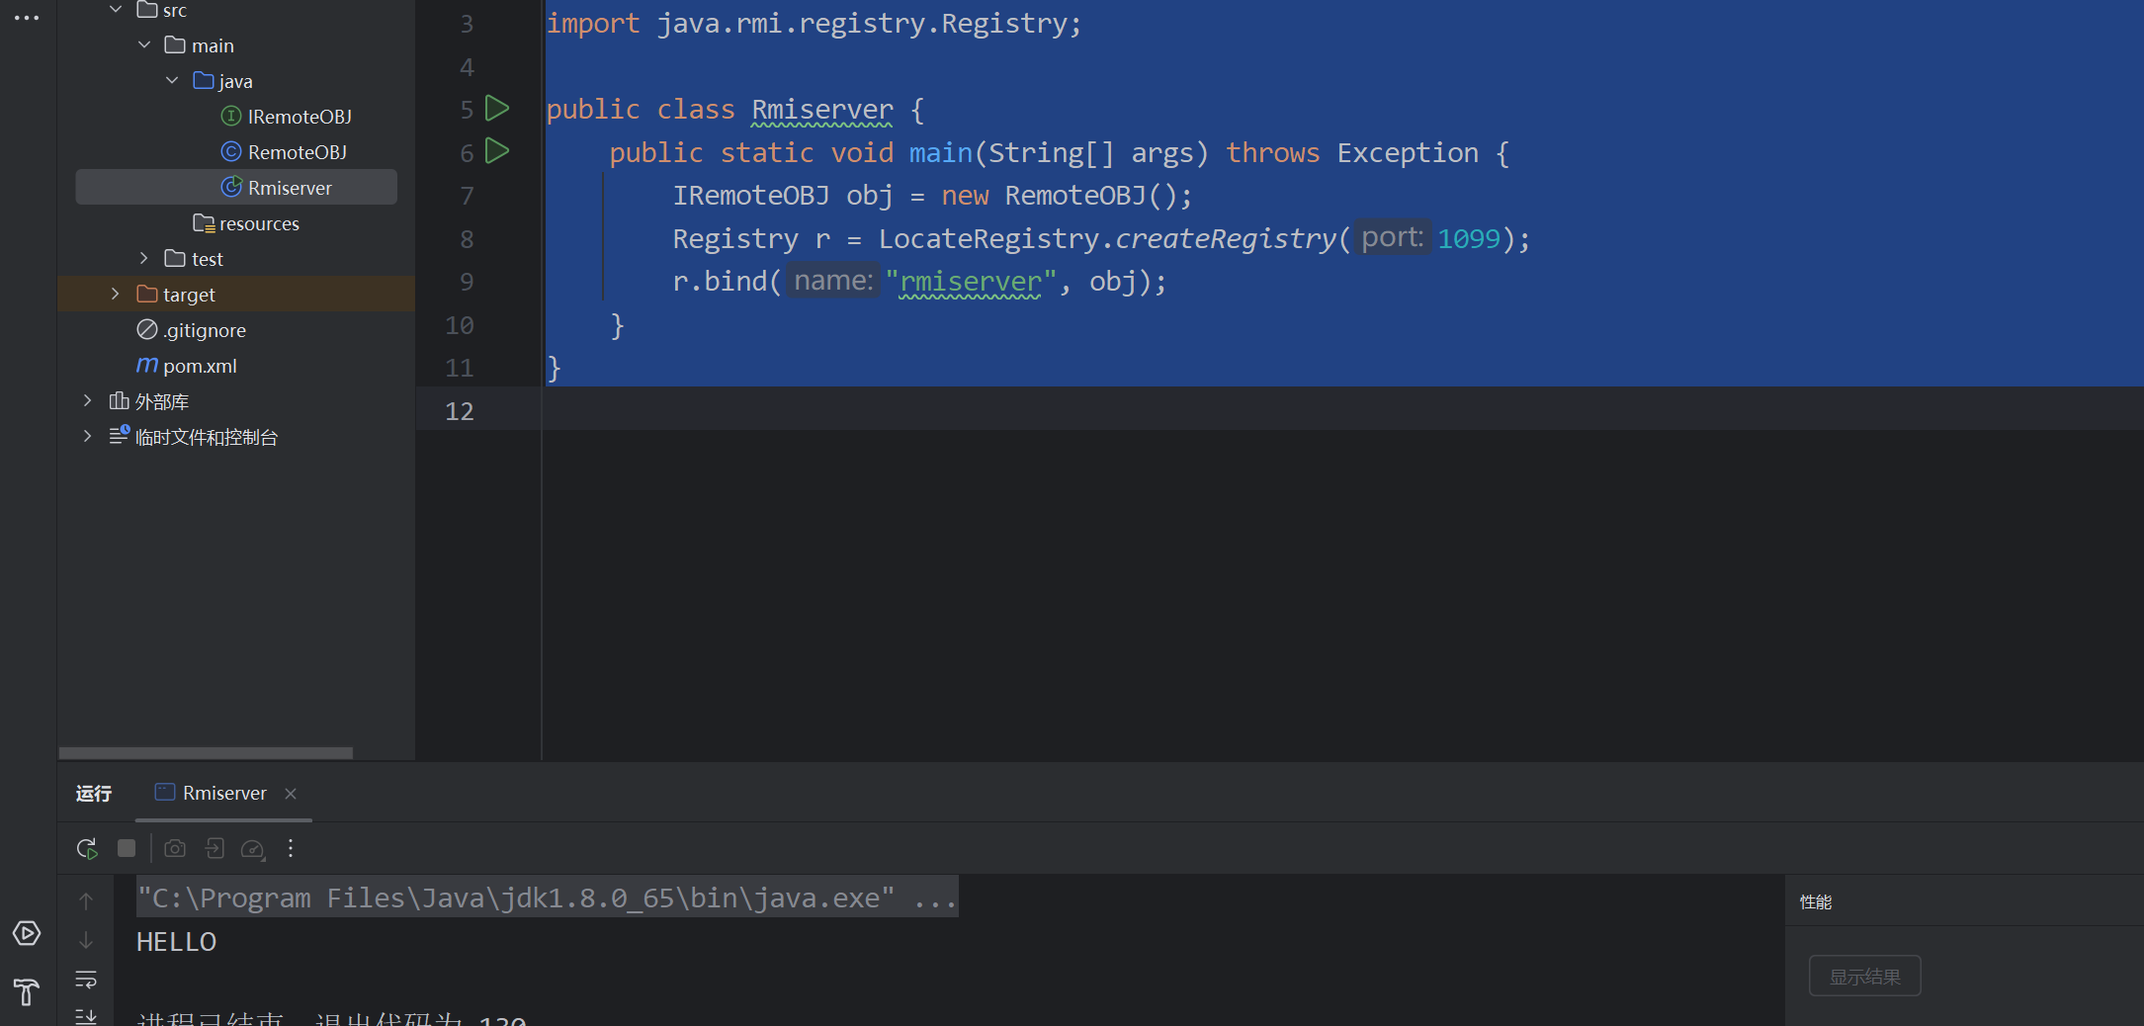Image resolution: width=2144 pixels, height=1026 pixels.
Task: Click the profiler gauge icon in run toolbar
Action: pos(252,848)
